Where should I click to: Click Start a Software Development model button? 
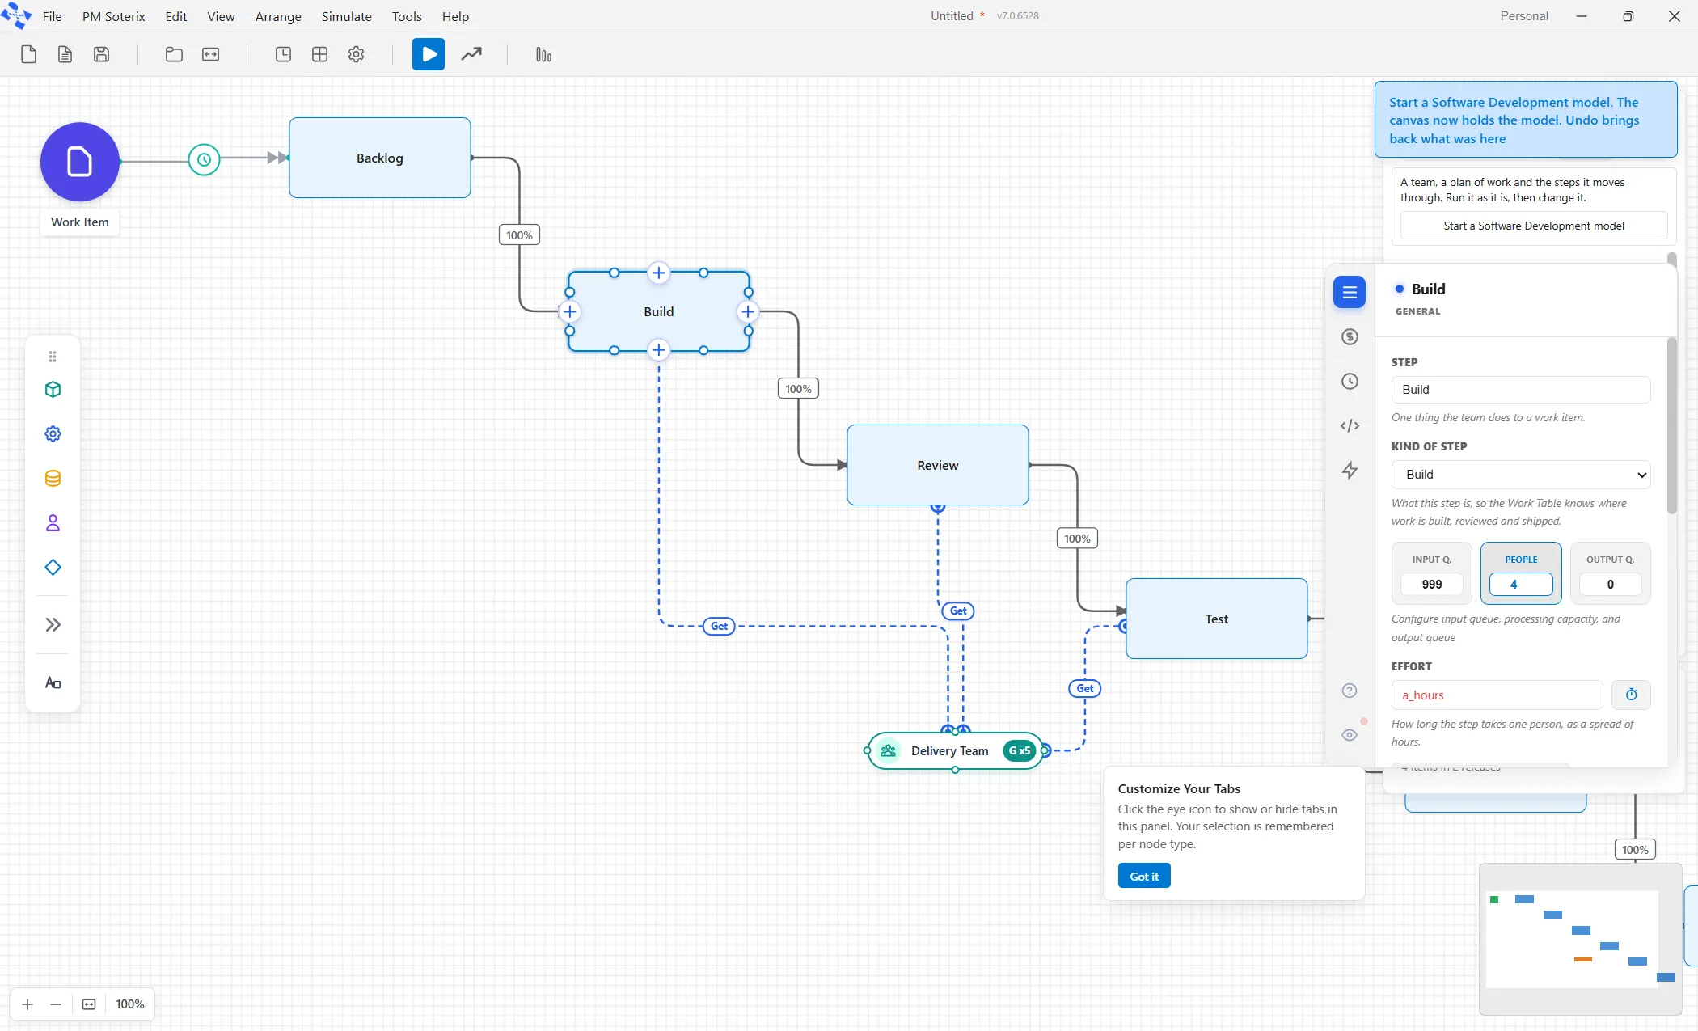[x=1533, y=226]
